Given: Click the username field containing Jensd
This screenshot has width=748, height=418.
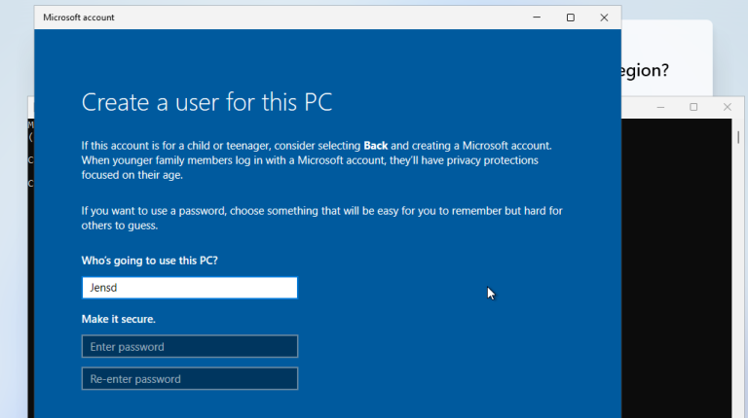Looking at the screenshot, I should [x=190, y=288].
